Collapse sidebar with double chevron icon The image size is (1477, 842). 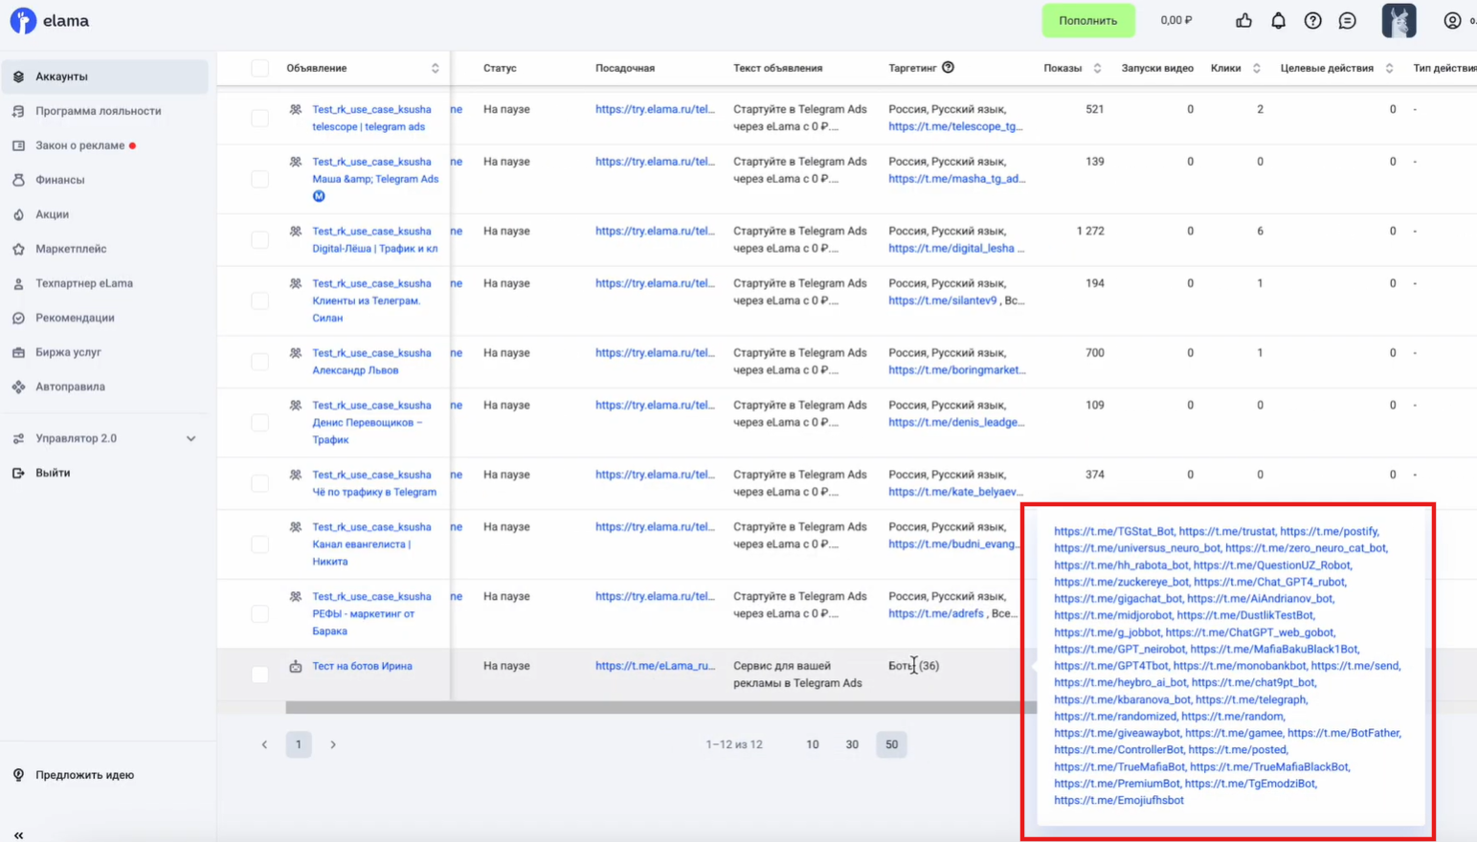pos(18,834)
